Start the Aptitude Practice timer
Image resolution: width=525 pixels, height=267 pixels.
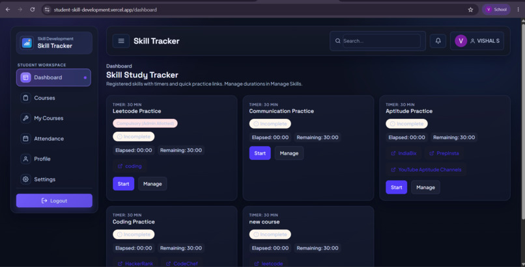[397, 187]
